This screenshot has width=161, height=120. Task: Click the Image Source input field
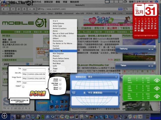click(x=34, y=78)
